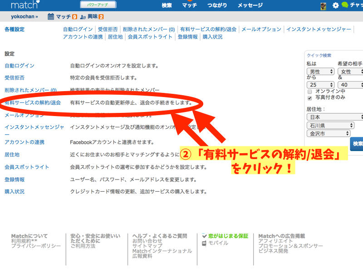
Task: Click 居住地 in settings list
Action: 12,155
